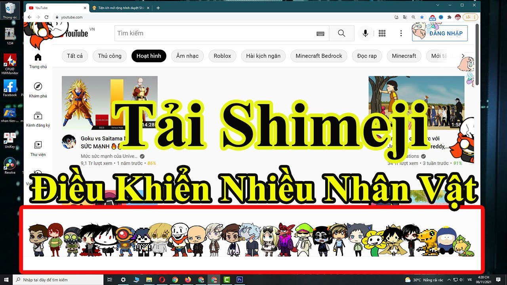
Task: Open weather widget 30°C Nắng rải rác
Action: point(424,279)
